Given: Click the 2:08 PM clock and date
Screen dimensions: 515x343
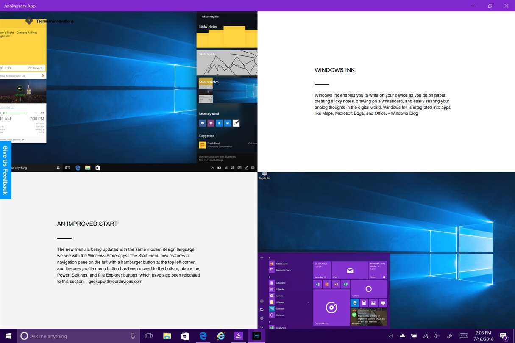Looking at the screenshot, I should [484, 336].
